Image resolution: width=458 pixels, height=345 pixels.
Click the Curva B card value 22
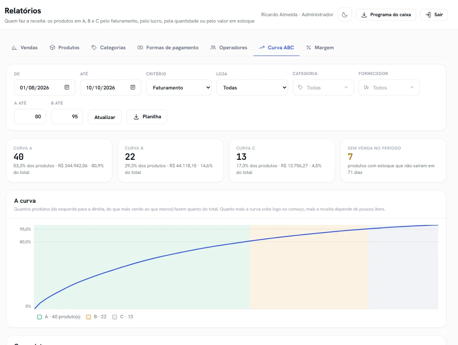(x=130, y=157)
